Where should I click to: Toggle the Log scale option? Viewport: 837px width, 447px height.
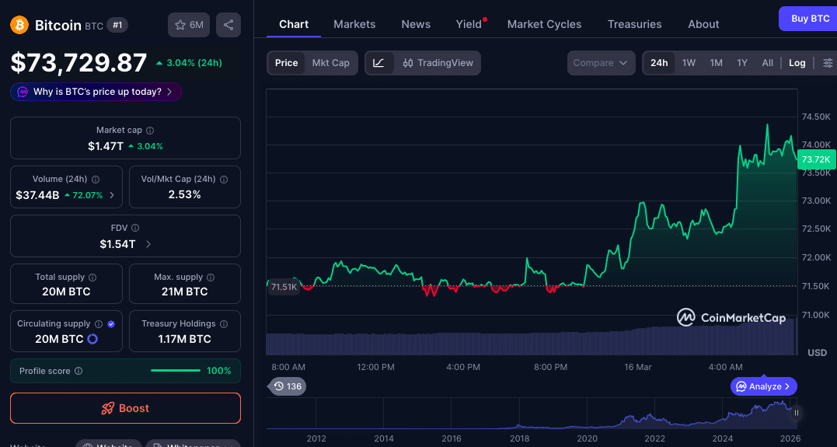pyautogui.click(x=797, y=63)
